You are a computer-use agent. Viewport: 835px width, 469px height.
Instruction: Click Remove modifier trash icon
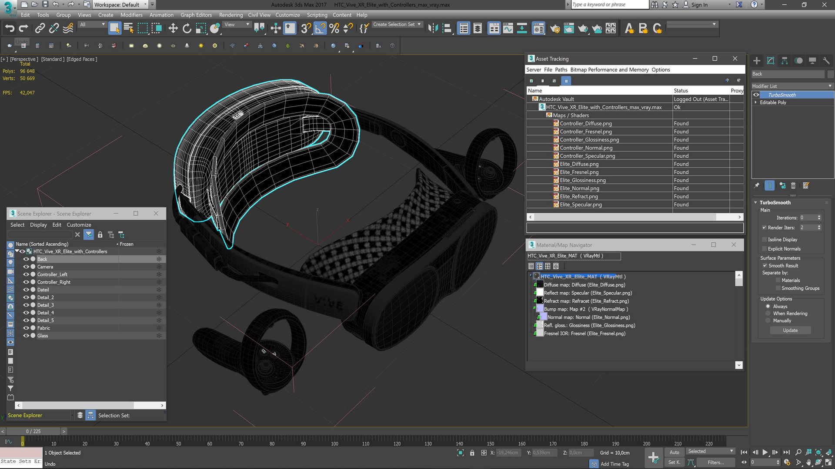click(793, 186)
